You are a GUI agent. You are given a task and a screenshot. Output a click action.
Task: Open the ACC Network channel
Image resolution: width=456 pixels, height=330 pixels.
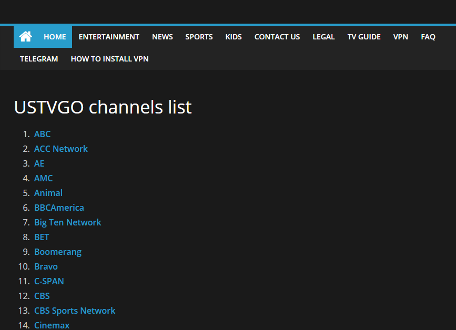(61, 149)
